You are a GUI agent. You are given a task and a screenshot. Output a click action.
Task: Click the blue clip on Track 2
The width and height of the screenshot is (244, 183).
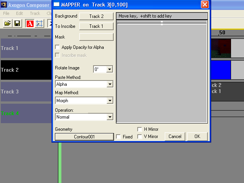pyautogui.click(x=221, y=70)
